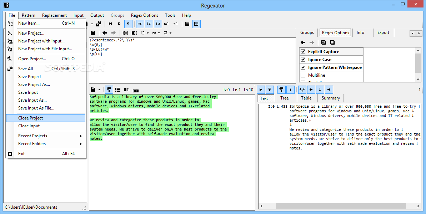The image size is (426, 214).
Task: Click the four-way arrows icon in output toolbar
Action: pos(302,90)
